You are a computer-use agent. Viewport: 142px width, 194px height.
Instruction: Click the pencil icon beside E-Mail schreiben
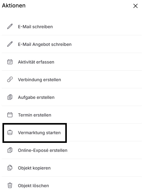click(10, 26)
